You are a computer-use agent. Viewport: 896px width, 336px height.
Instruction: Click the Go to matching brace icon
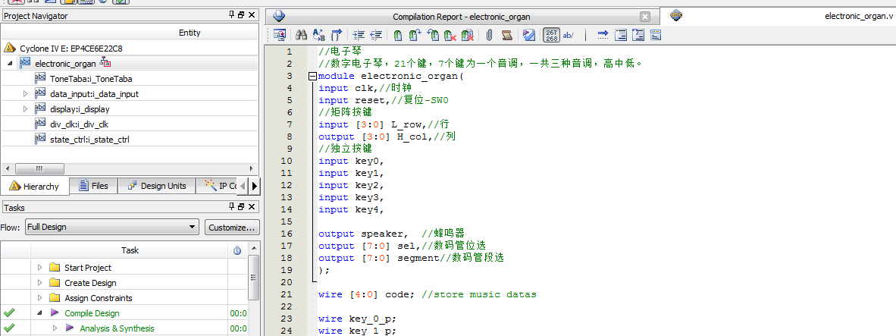point(337,35)
